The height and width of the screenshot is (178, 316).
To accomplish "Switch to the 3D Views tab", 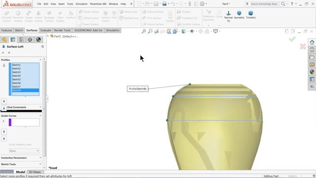I will [35, 172].
